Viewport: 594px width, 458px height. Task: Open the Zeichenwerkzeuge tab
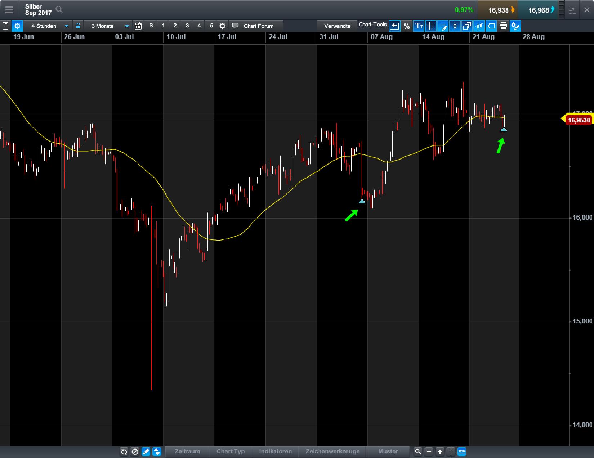pyautogui.click(x=332, y=452)
